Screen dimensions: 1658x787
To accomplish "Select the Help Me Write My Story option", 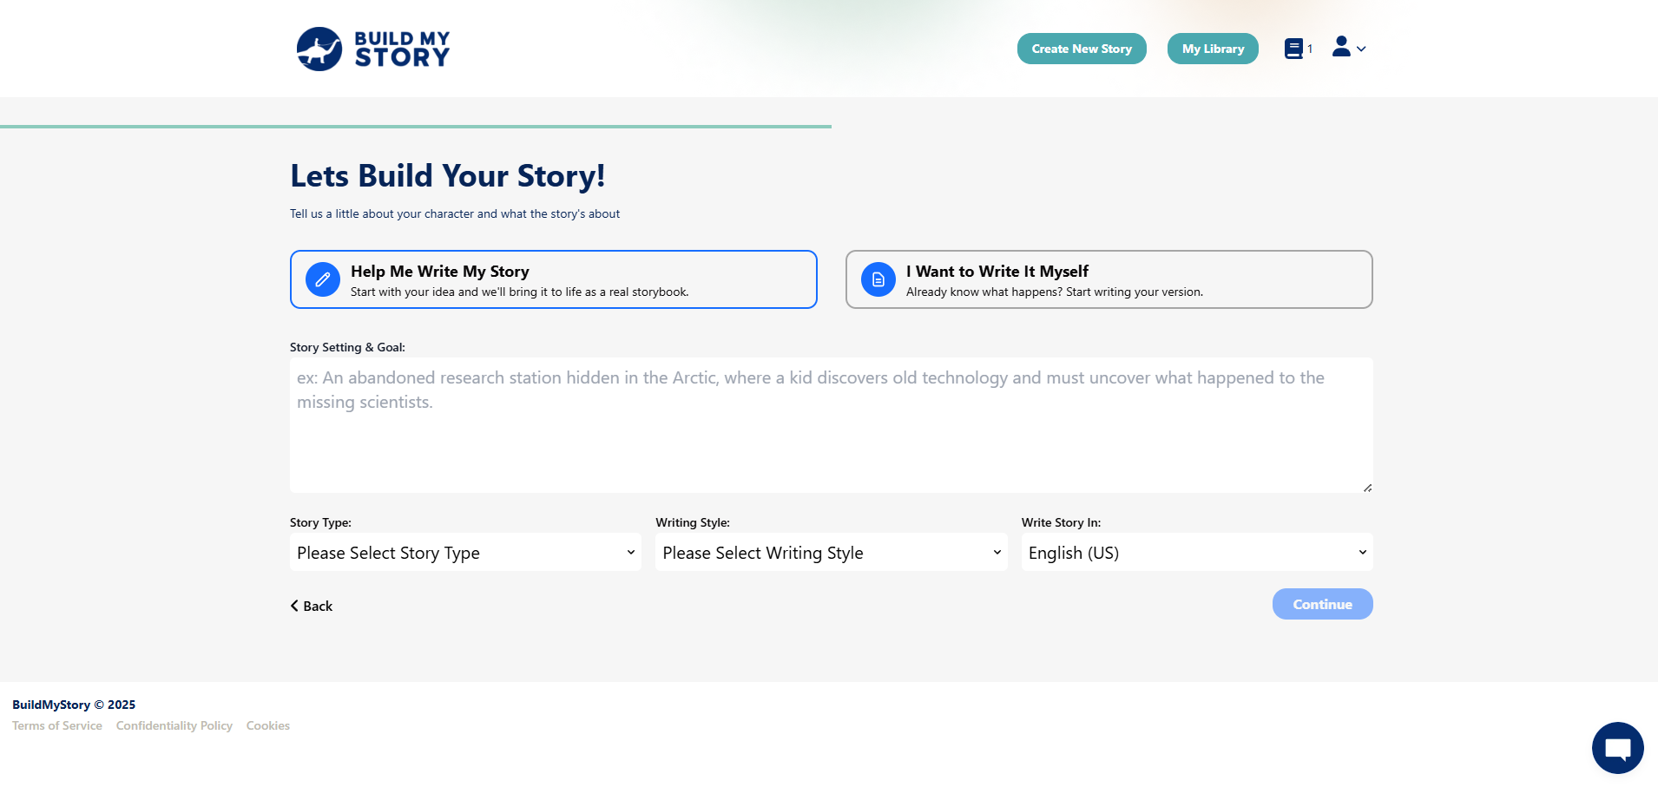I will (553, 279).
